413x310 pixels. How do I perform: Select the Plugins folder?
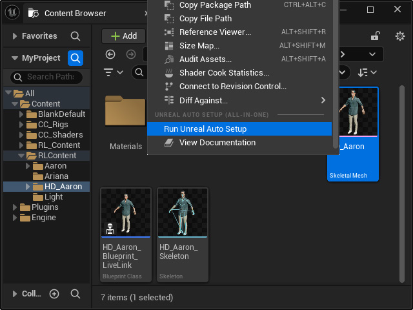tap(45, 207)
